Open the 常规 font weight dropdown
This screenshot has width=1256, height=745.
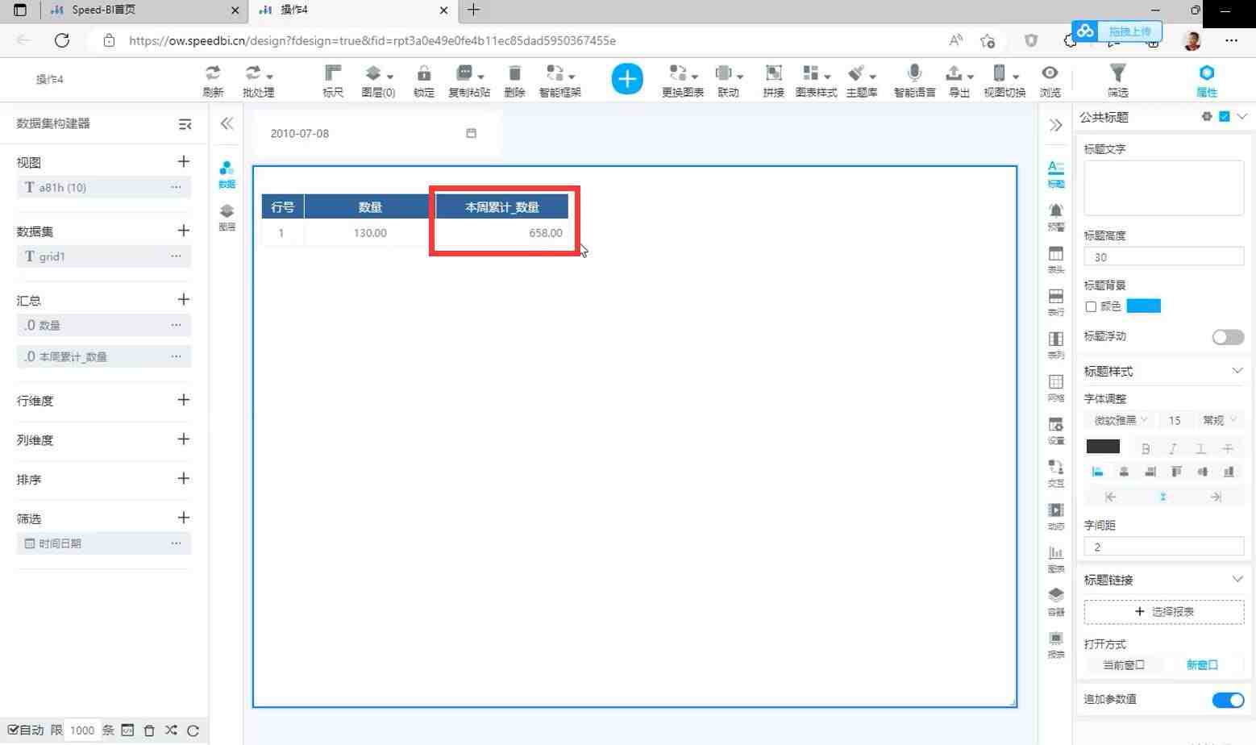pos(1219,420)
